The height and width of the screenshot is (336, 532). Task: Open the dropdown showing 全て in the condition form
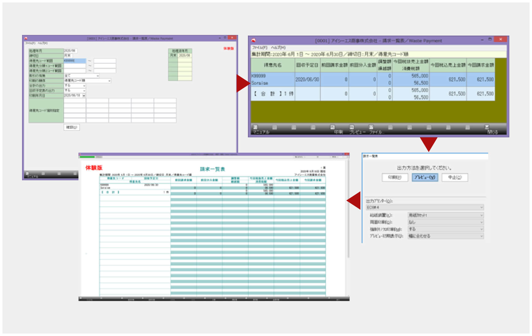pyautogui.click(x=82, y=76)
